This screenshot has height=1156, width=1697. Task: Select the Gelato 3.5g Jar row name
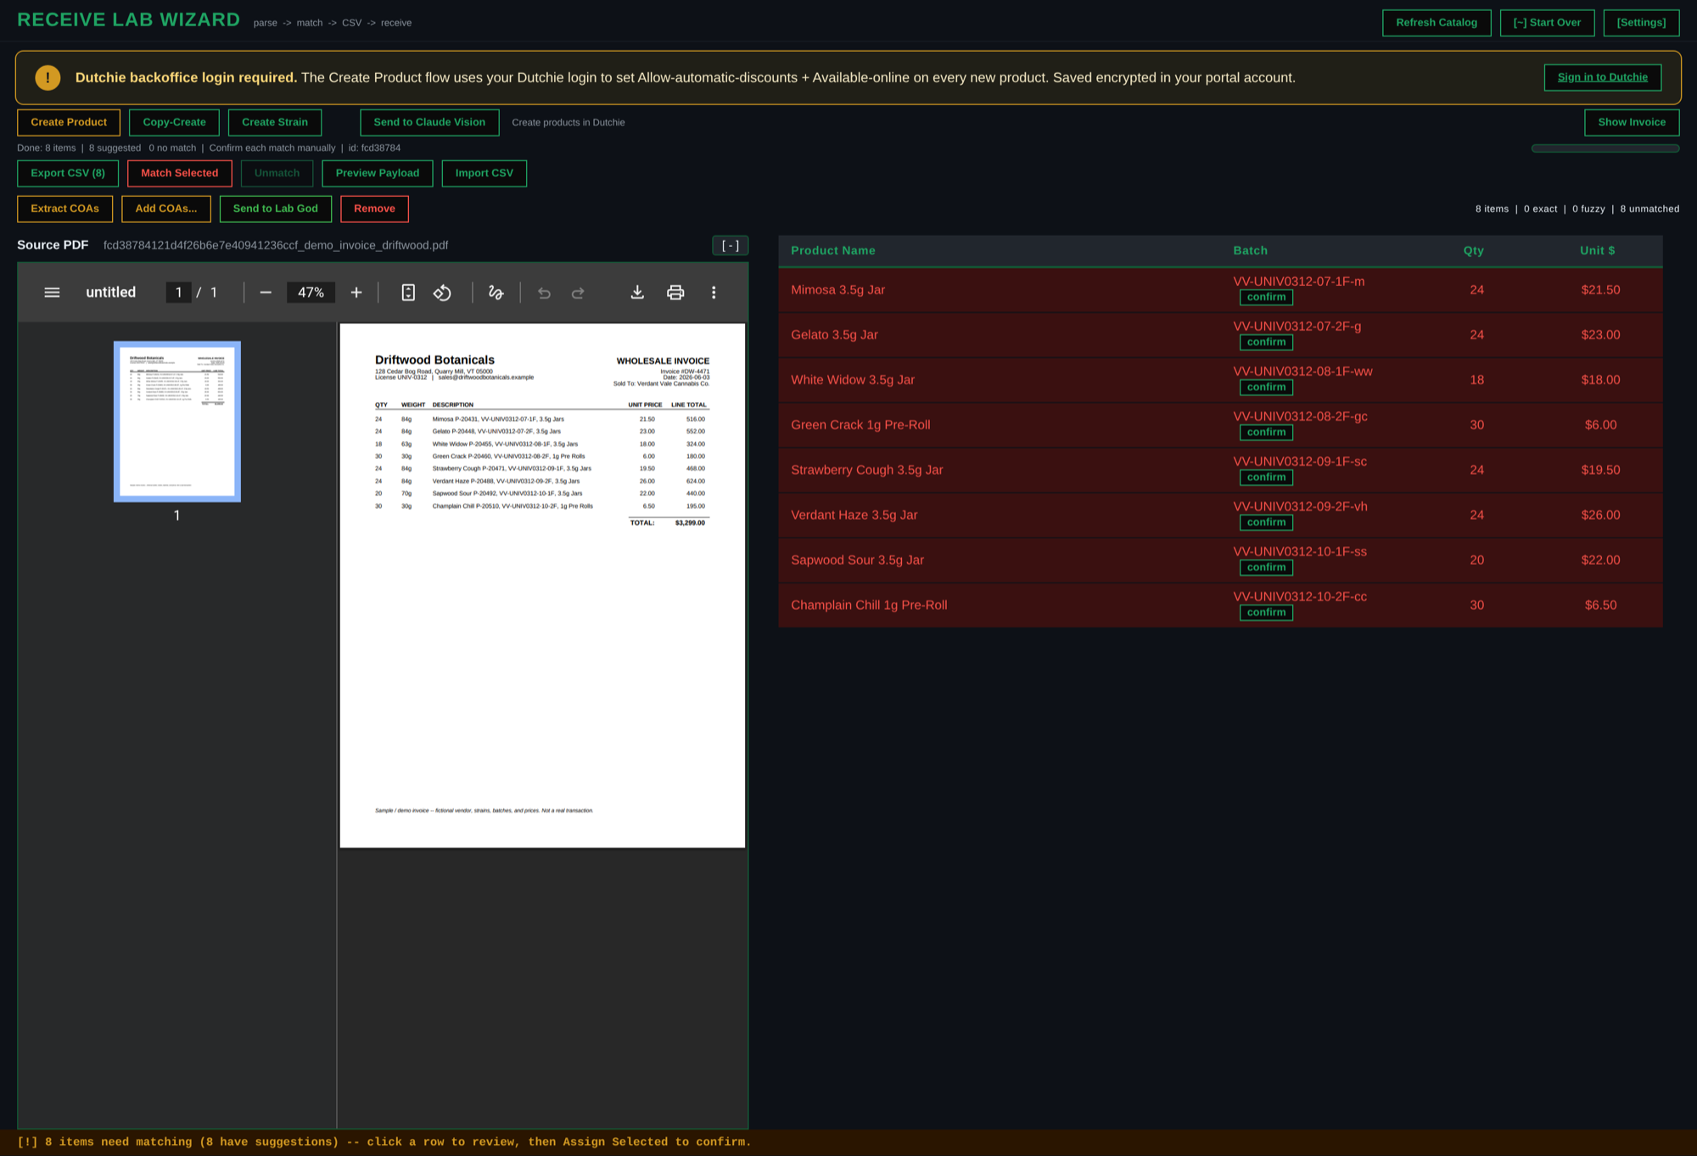pyautogui.click(x=834, y=335)
